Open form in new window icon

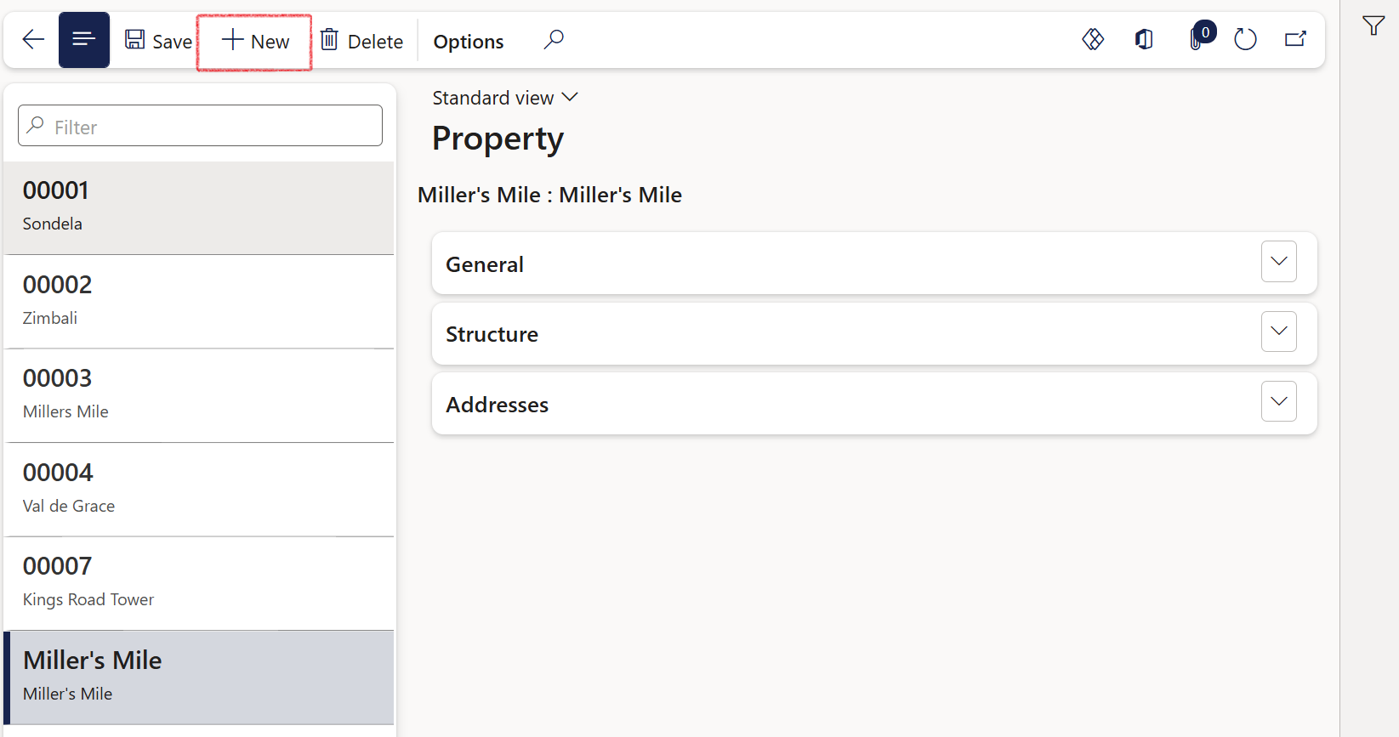1295,39
